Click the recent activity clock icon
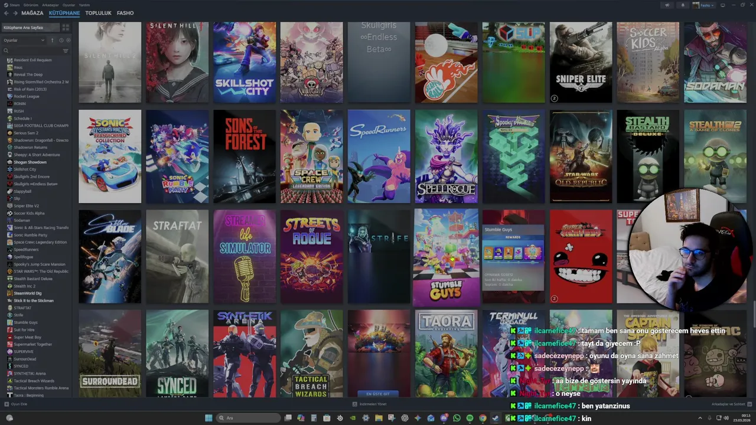Image resolution: width=756 pixels, height=425 pixels. (61, 40)
